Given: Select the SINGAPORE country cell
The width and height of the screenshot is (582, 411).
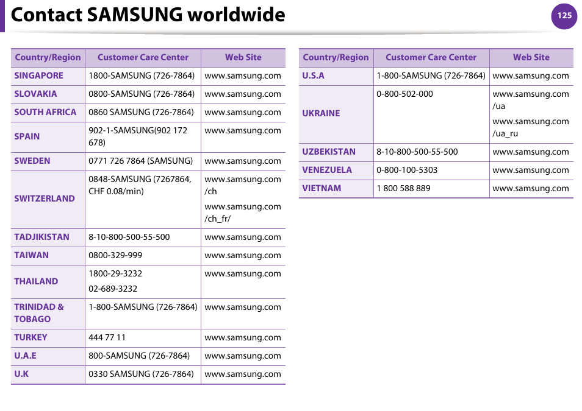Looking at the screenshot, I should click(x=48, y=76).
